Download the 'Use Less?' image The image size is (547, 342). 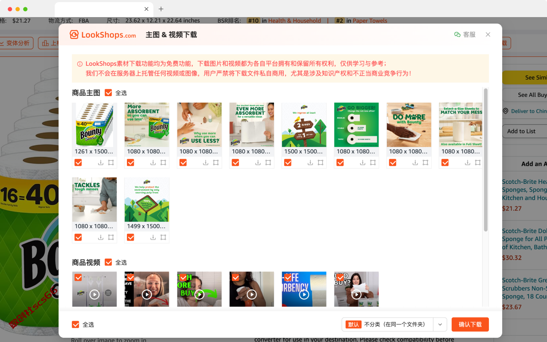[x=206, y=162]
